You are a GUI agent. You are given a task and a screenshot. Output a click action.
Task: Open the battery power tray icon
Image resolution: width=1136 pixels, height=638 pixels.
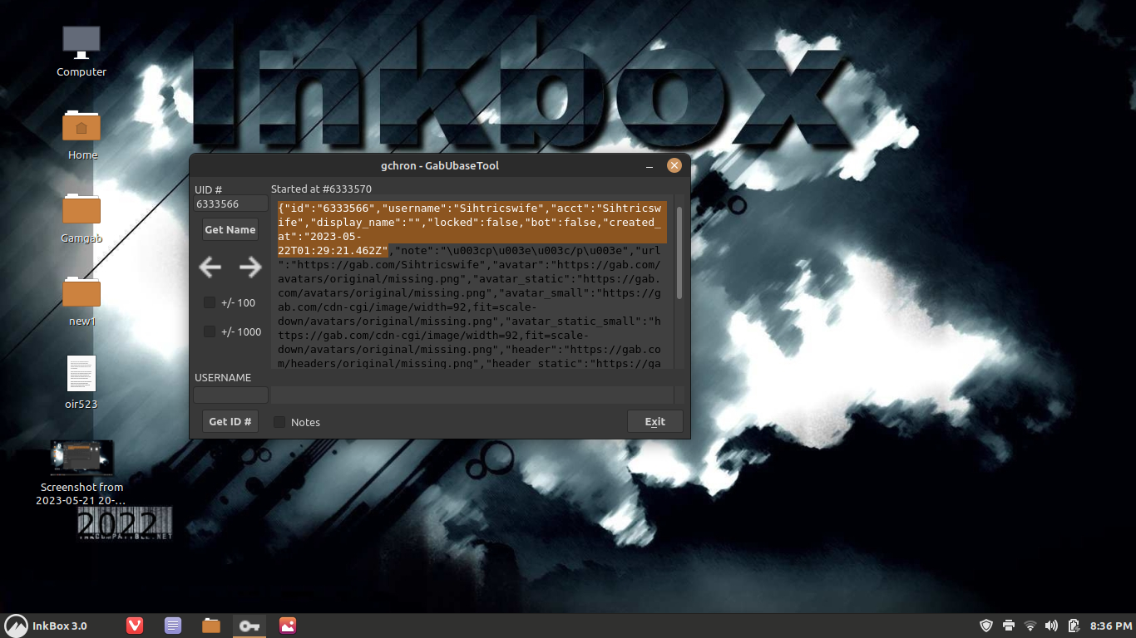point(1074,626)
